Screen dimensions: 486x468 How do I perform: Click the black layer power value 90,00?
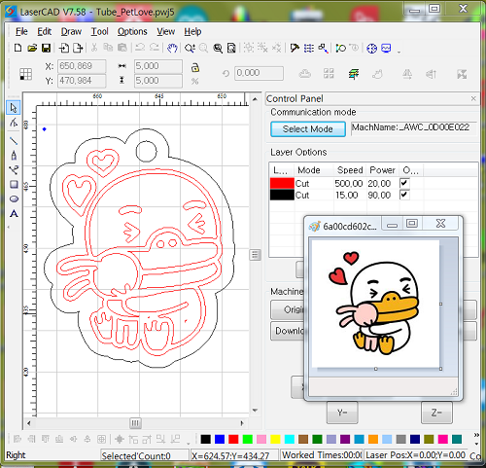click(379, 196)
